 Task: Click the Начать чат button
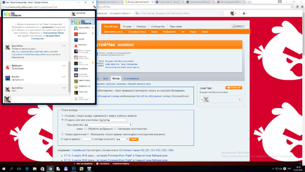(x=234, y=87)
